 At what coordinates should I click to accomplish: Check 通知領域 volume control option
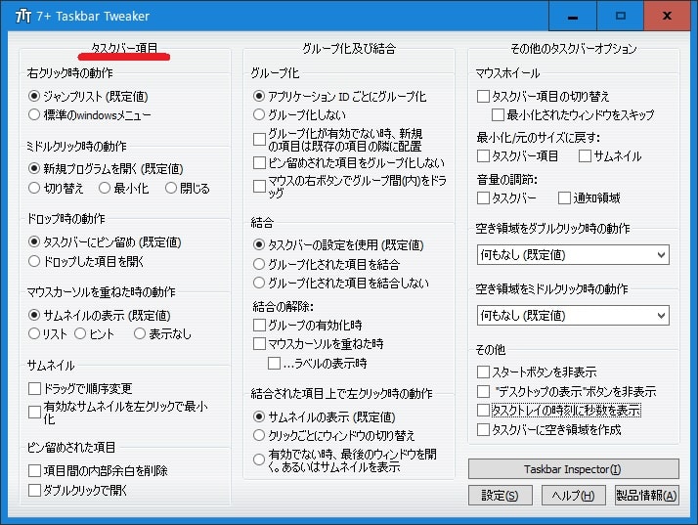[564, 197]
